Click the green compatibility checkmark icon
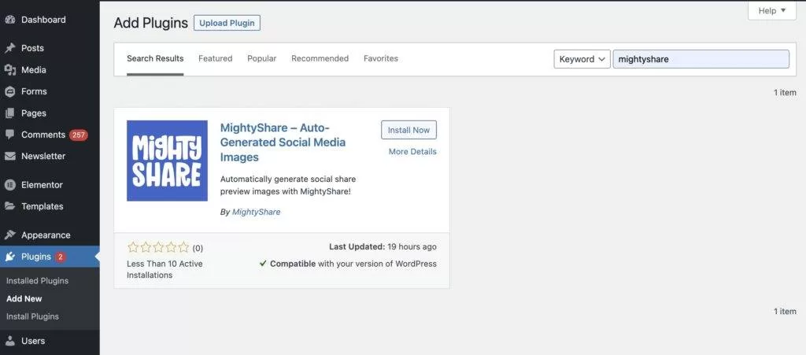Image resolution: width=806 pixels, height=355 pixels. (x=263, y=264)
